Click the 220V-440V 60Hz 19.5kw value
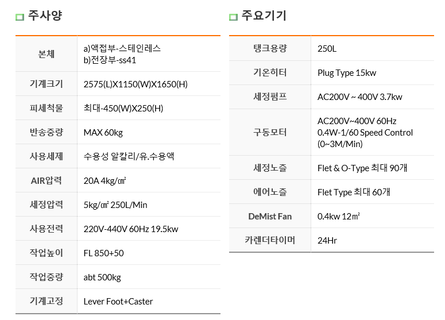This screenshot has height=320, width=445. tap(131, 229)
